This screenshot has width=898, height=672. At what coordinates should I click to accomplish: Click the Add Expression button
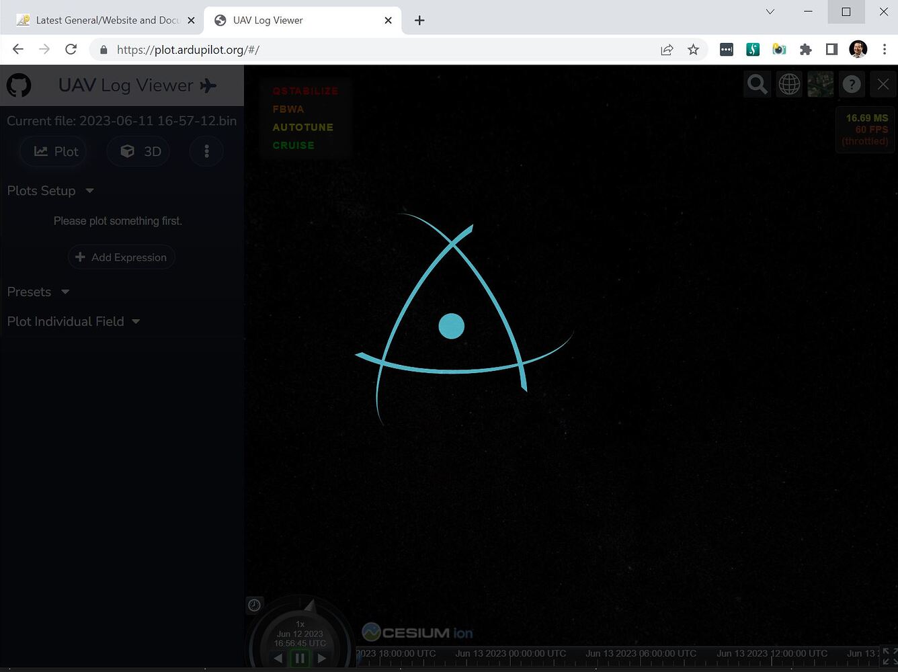(121, 257)
